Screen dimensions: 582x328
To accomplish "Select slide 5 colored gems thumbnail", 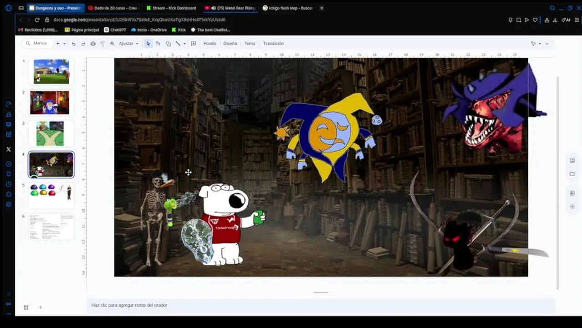I will [51, 195].
